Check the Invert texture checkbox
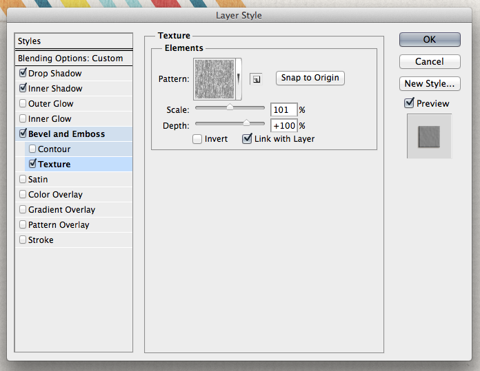The width and height of the screenshot is (480, 371). click(197, 139)
